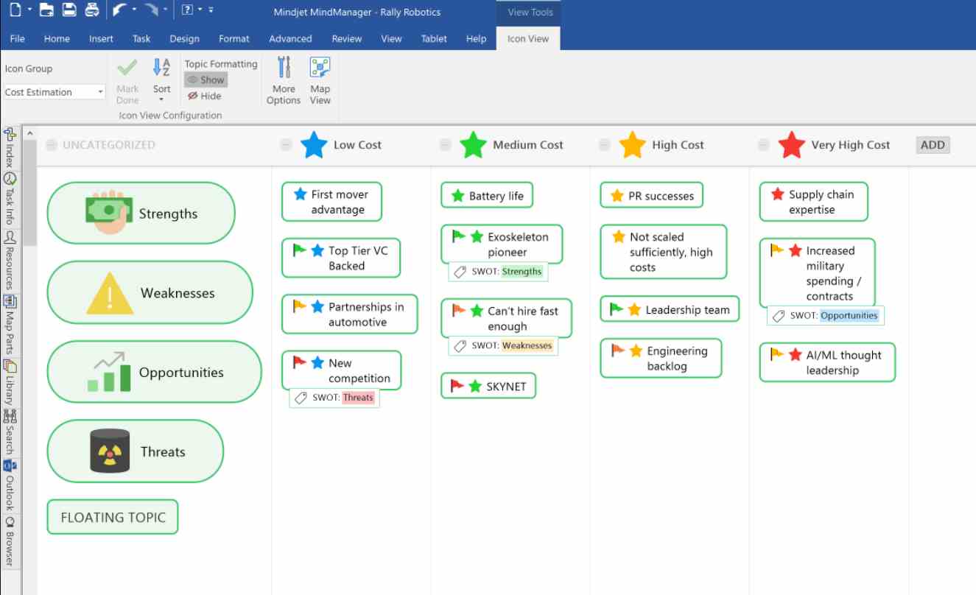Click the Open folder icon
Screen dimensions: 976x595
[47, 10]
